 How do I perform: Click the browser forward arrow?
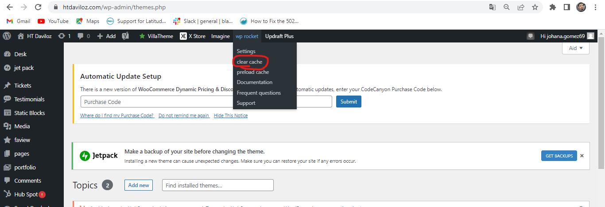coord(23,7)
